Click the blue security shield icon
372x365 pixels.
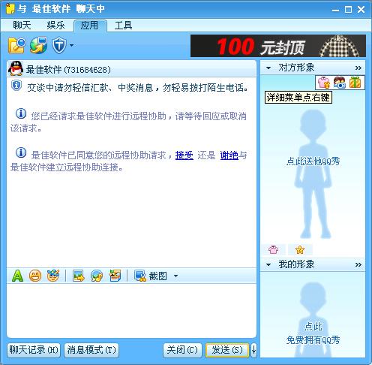(x=59, y=45)
